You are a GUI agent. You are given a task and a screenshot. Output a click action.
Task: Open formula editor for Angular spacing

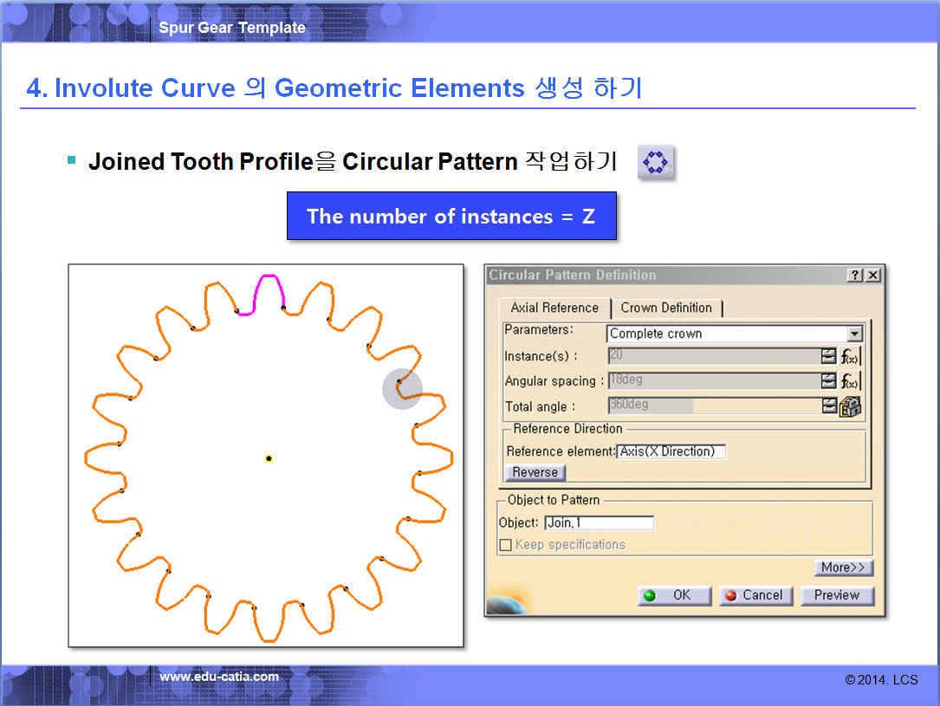point(851,381)
